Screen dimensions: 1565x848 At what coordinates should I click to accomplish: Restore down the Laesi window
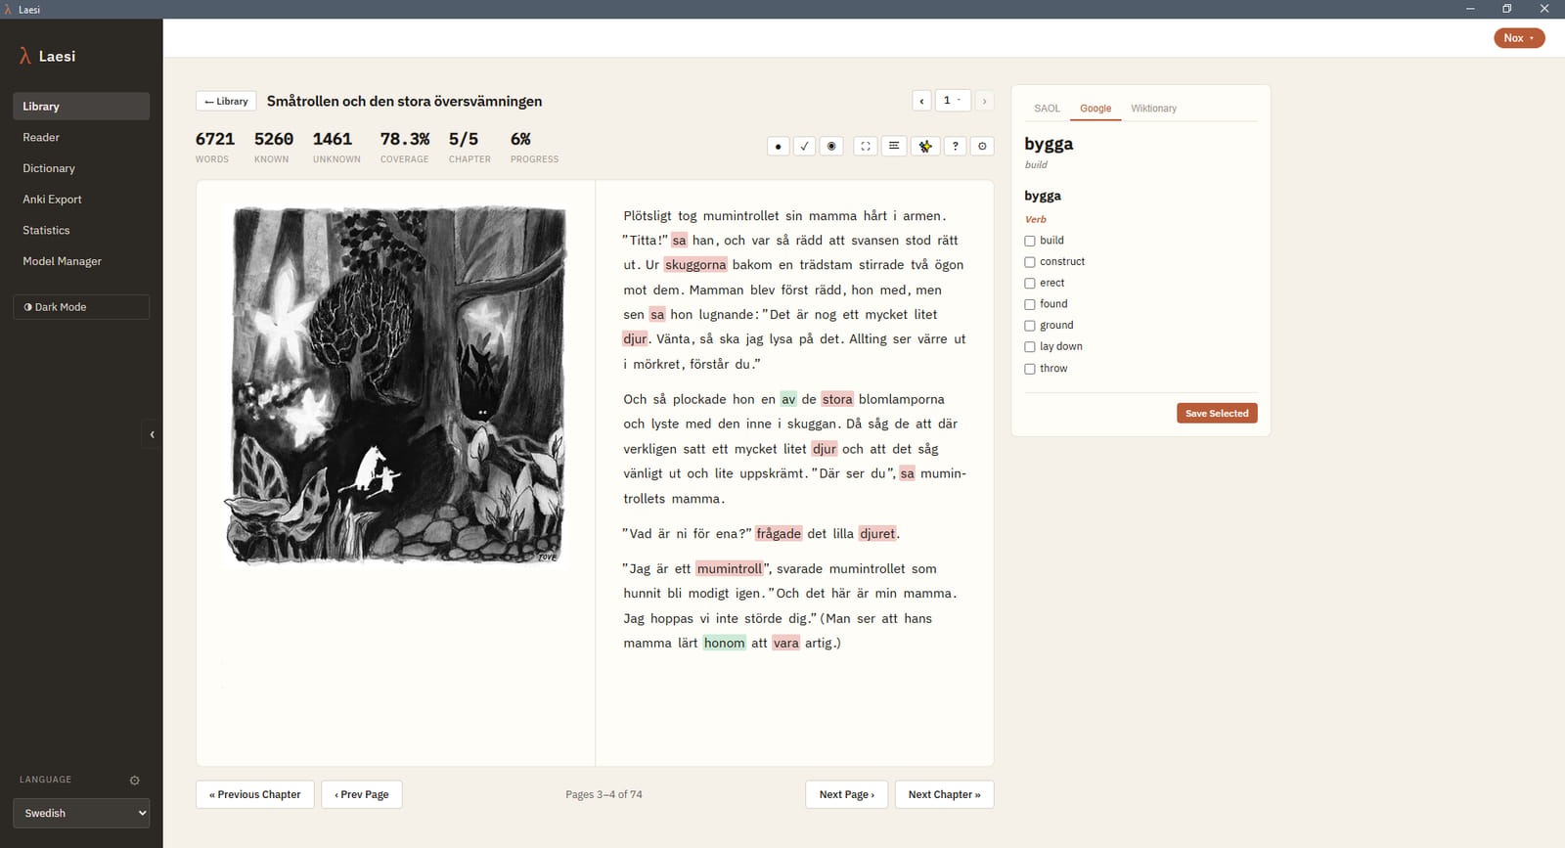click(x=1506, y=9)
